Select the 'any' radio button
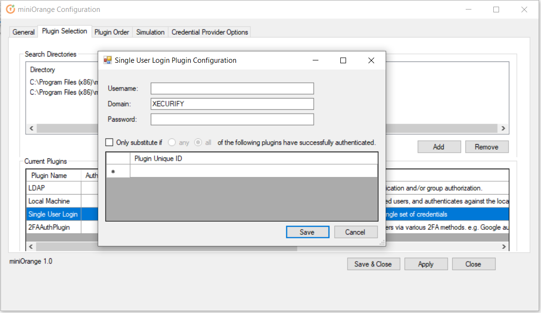 (x=172, y=142)
